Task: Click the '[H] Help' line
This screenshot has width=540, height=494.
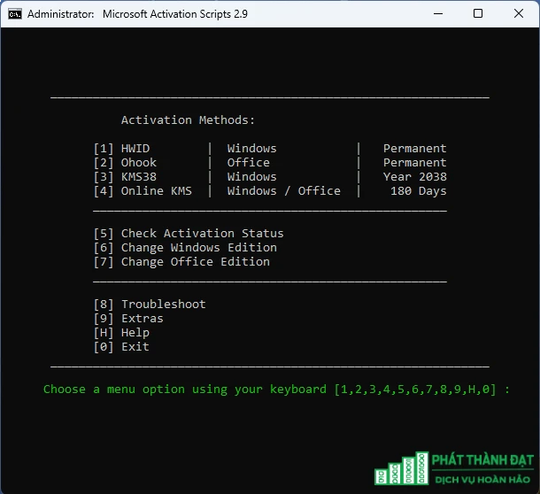Action: tap(121, 333)
